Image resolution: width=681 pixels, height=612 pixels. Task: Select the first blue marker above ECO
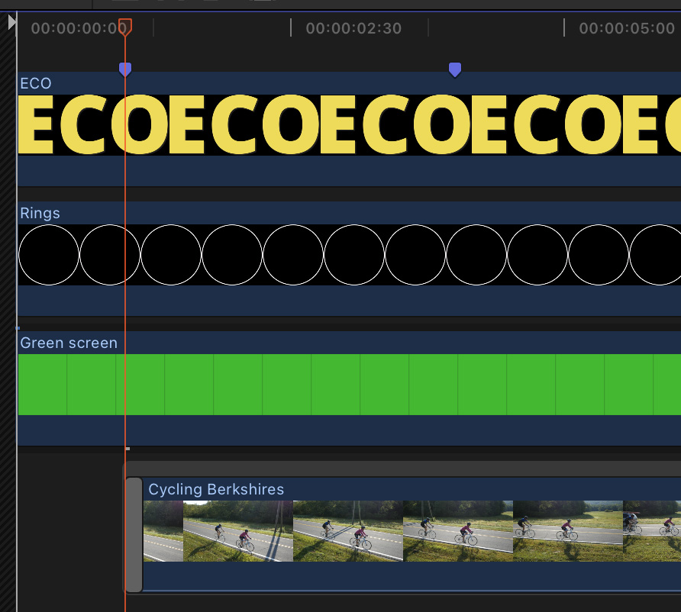pyautogui.click(x=125, y=69)
